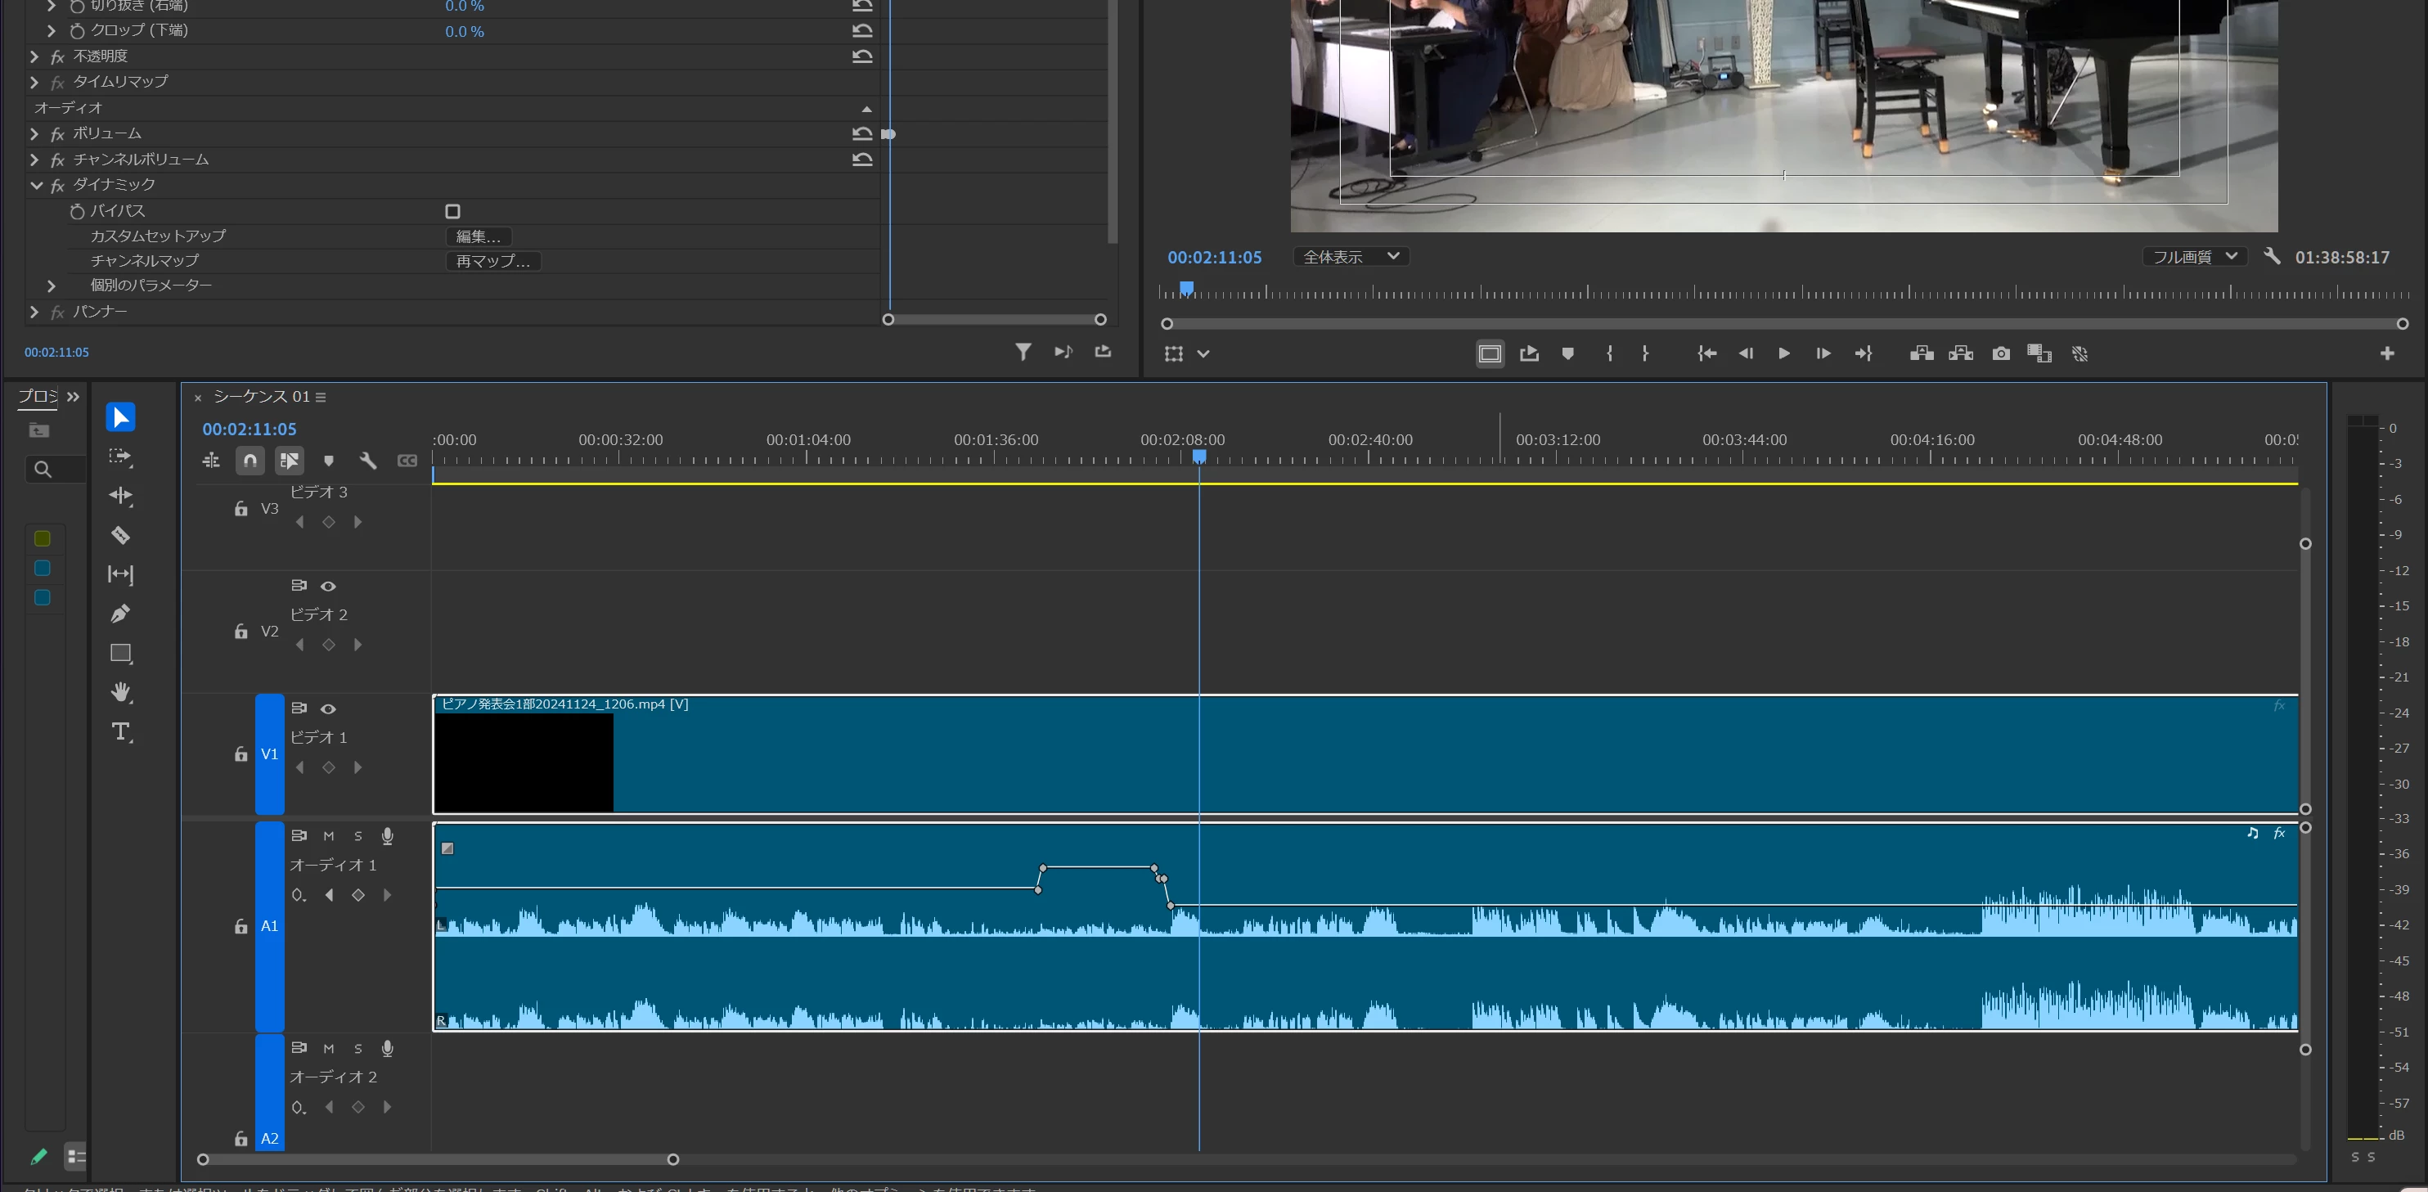
Task: Switch to the Project panel tab
Action: (38, 397)
